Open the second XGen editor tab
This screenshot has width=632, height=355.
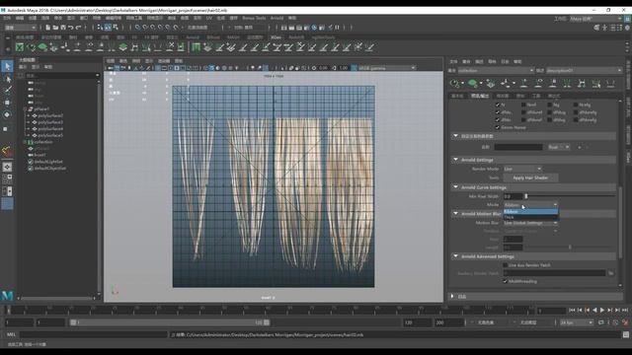click(480, 96)
